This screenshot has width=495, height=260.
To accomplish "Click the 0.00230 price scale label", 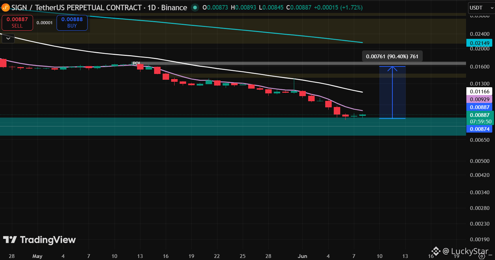I will click(480, 224).
